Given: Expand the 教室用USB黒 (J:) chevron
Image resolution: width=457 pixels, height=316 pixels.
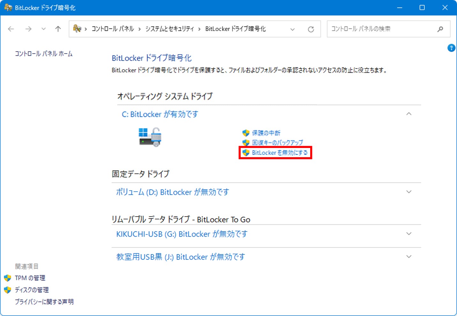Looking at the screenshot, I should point(409,257).
